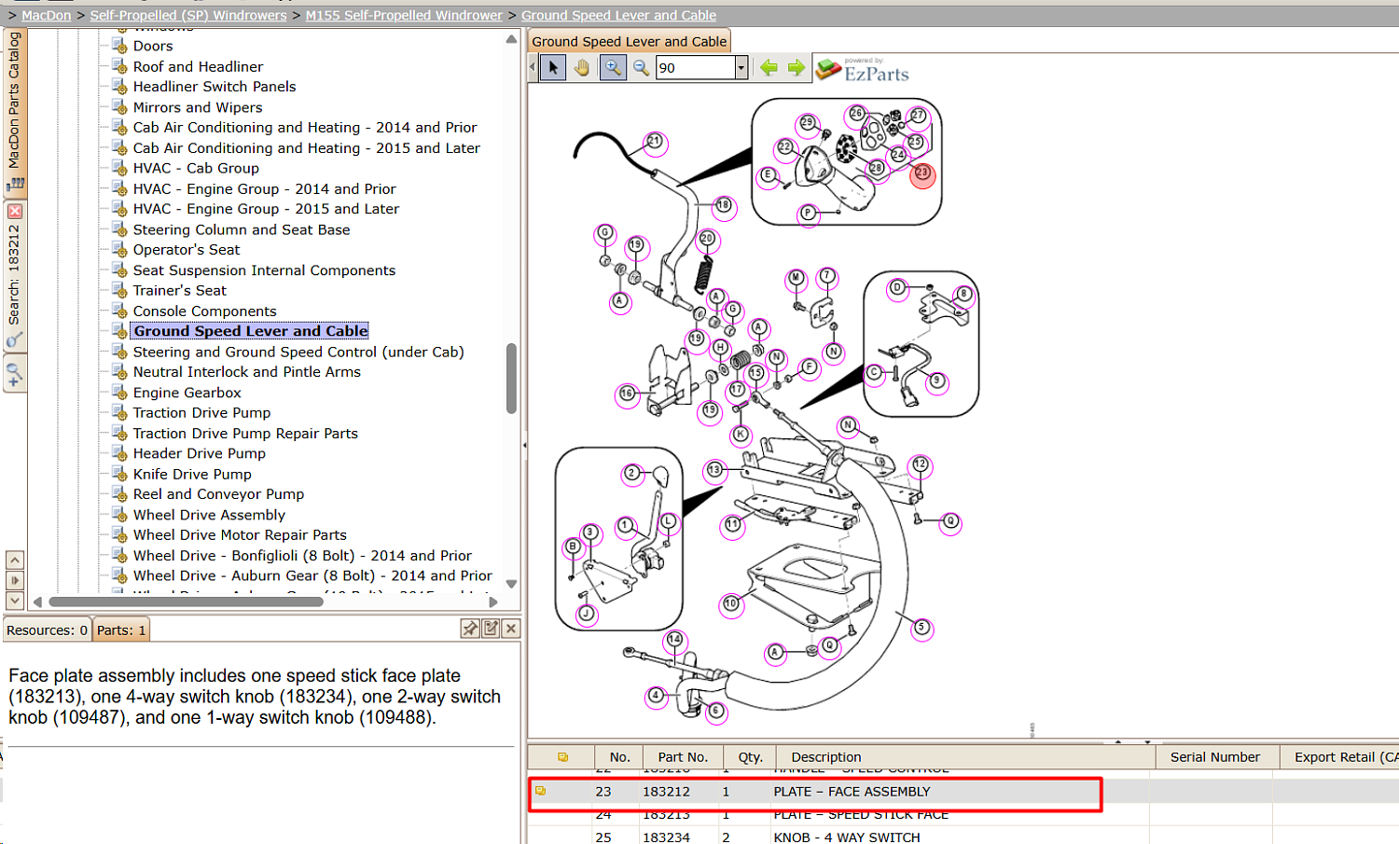The height and width of the screenshot is (844, 1399).
Task: Sort the parts table by No. column
Action: click(x=619, y=757)
